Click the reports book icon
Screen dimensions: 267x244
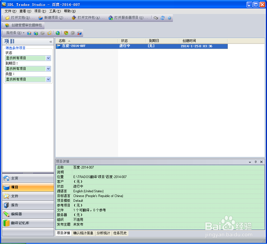coord(6,205)
